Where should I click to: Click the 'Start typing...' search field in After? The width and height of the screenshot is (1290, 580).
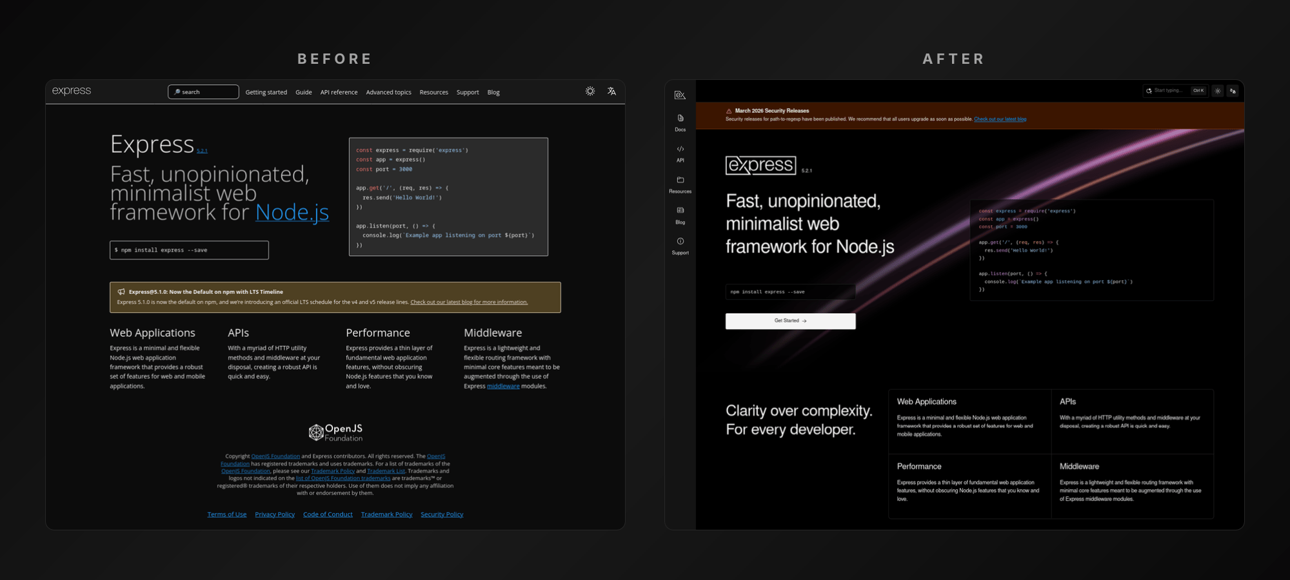[x=1175, y=91]
